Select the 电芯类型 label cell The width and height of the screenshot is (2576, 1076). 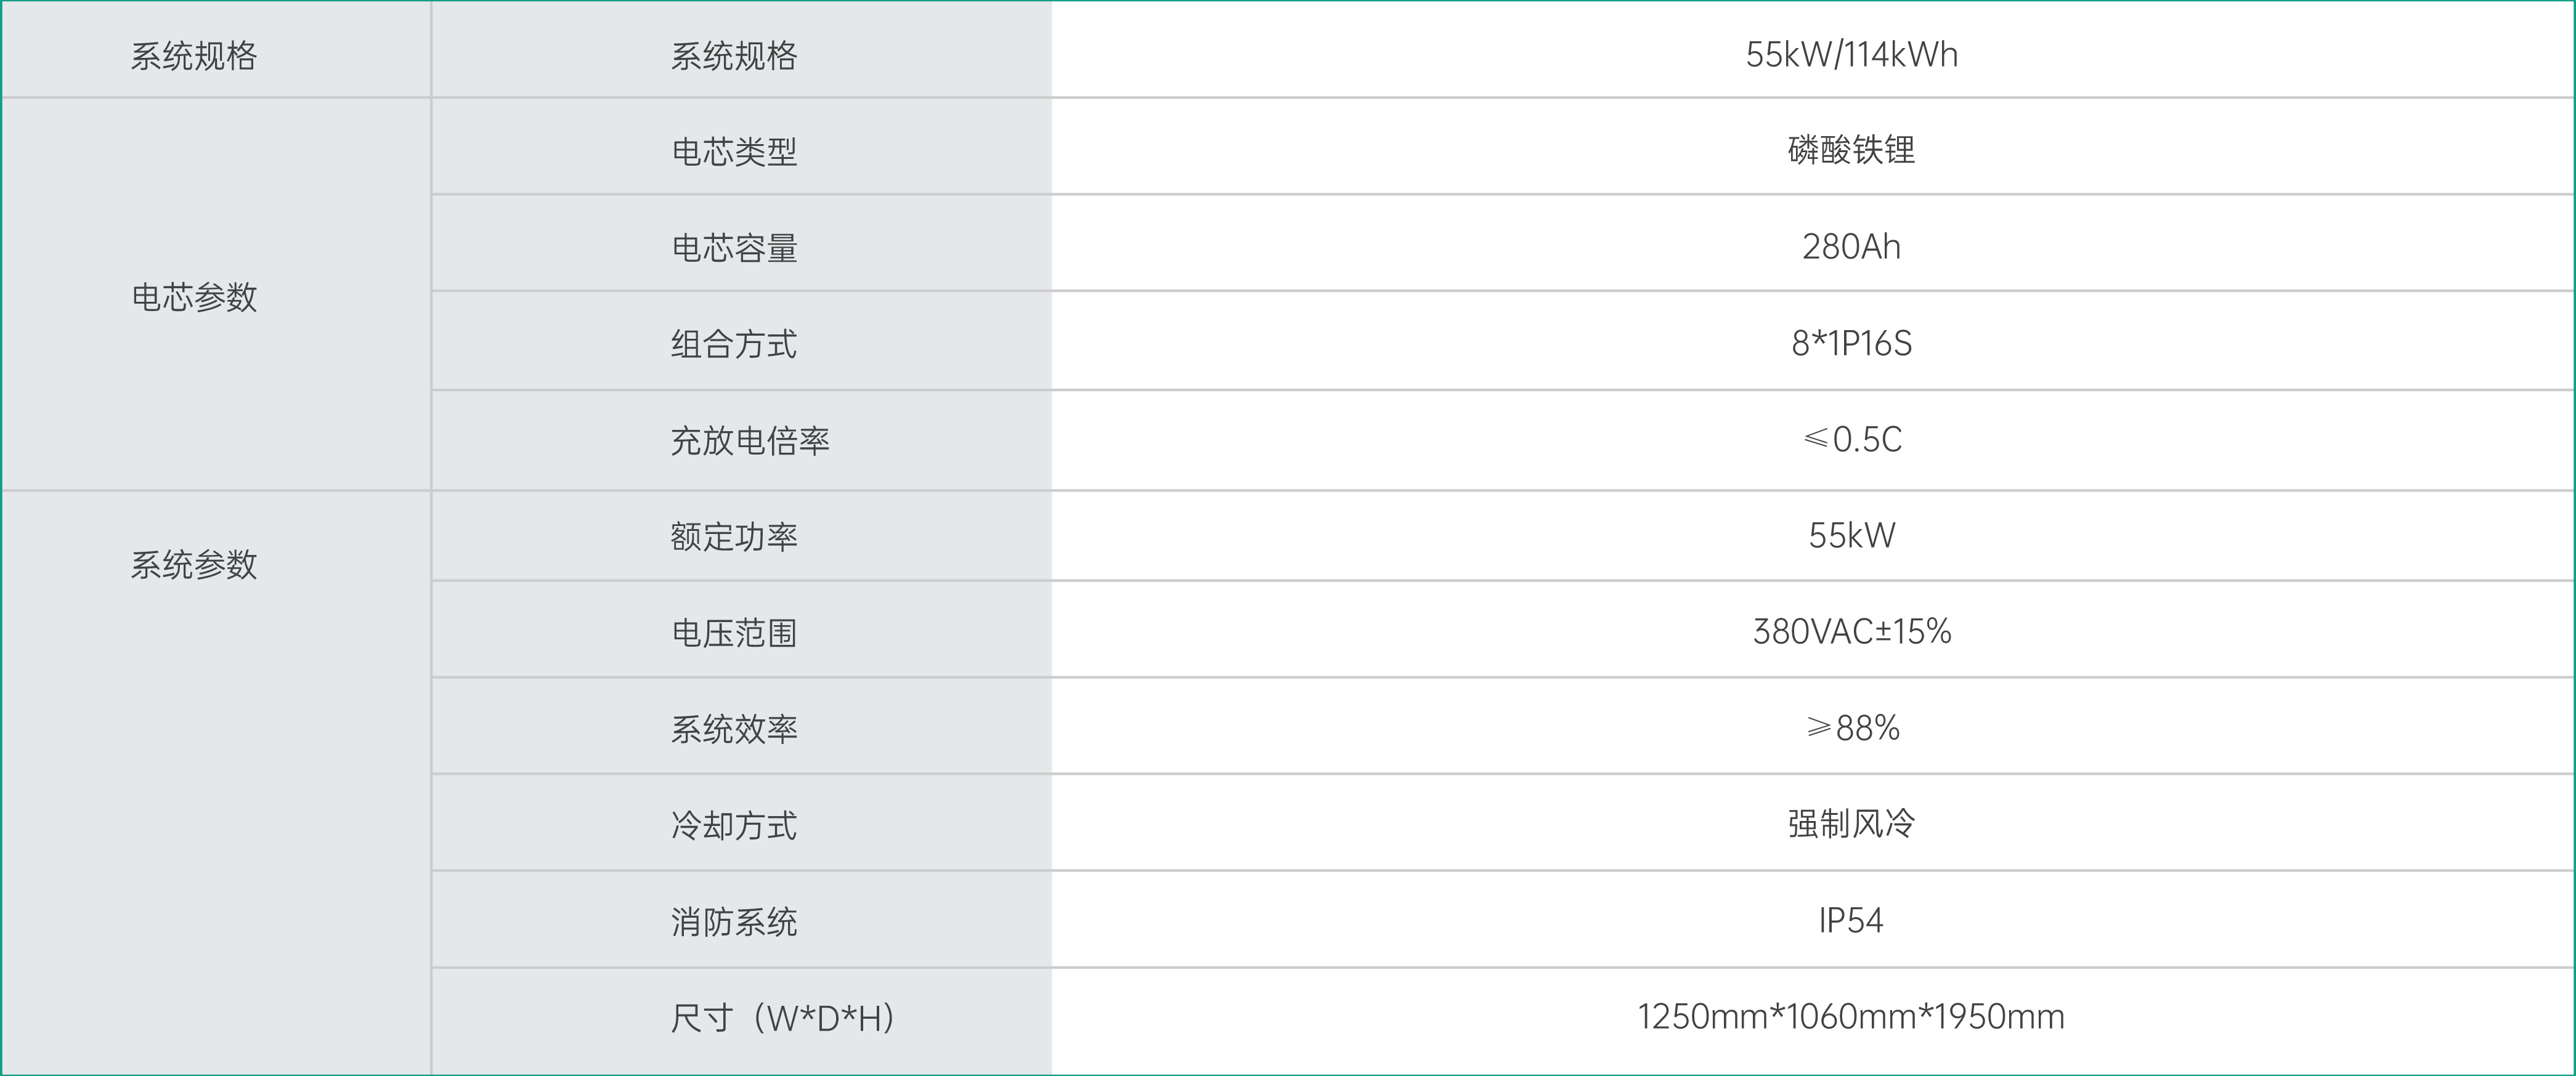point(741,146)
